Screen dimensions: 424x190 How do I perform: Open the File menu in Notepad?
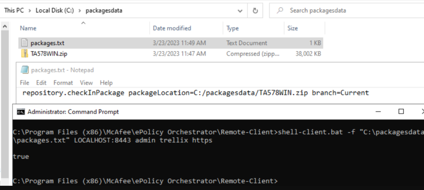coord(24,83)
